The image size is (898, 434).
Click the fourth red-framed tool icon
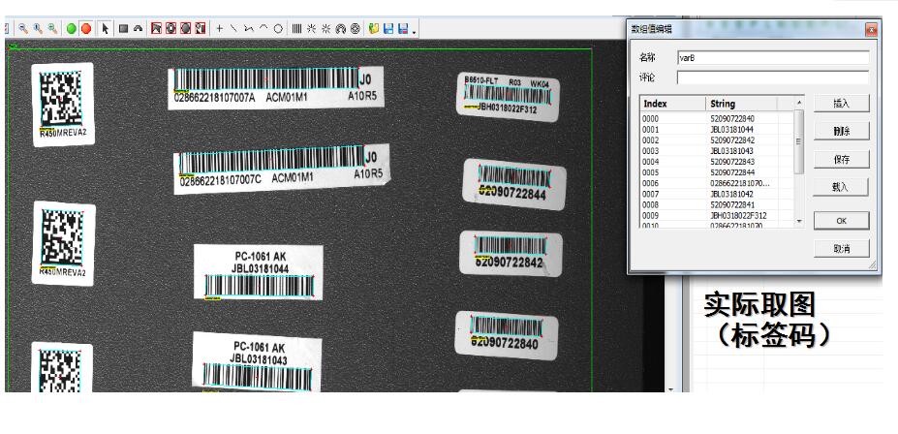click(x=200, y=28)
